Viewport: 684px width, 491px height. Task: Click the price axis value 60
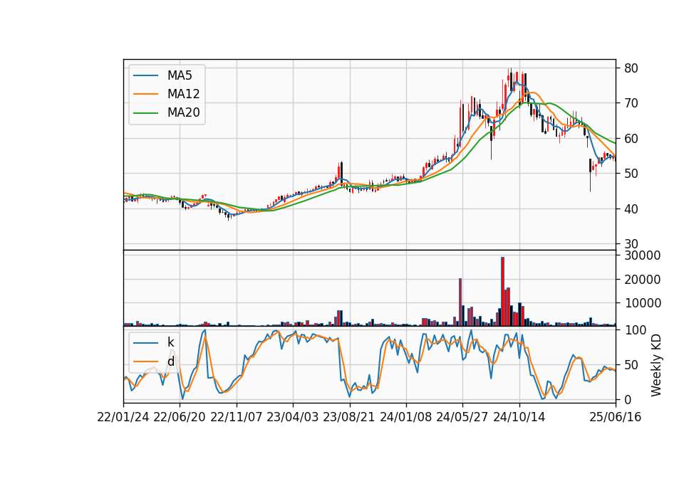[631, 139]
